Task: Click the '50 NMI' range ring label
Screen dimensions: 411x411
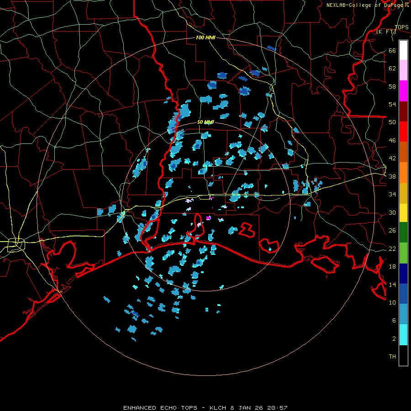Action: 205,122
